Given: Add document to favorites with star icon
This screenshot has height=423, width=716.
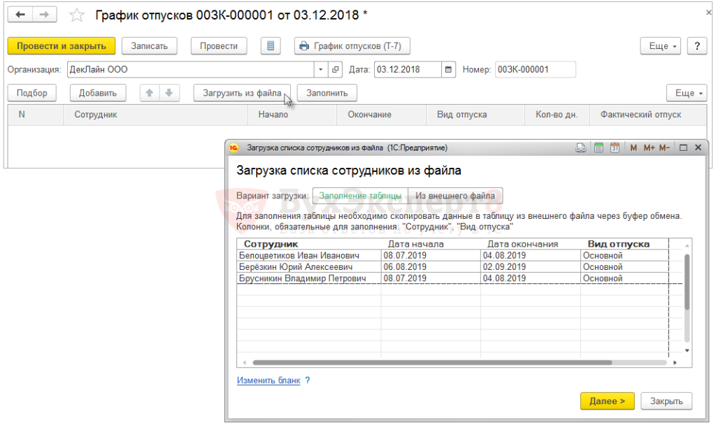Looking at the screenshot, I should [x=77, y=15].
